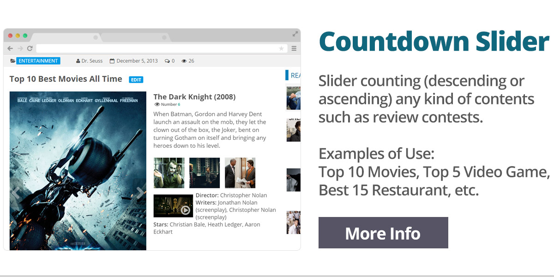This screenshot has height=277, width=554.
Task: Open the browser hamburger menu
Action: click(x=294, y=48)
